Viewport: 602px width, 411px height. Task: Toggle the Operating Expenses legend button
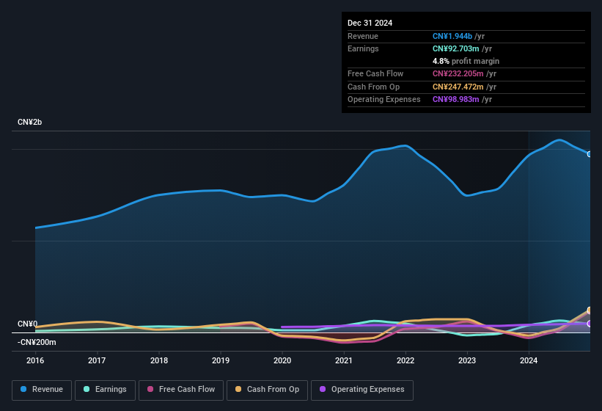click(362, 390)
